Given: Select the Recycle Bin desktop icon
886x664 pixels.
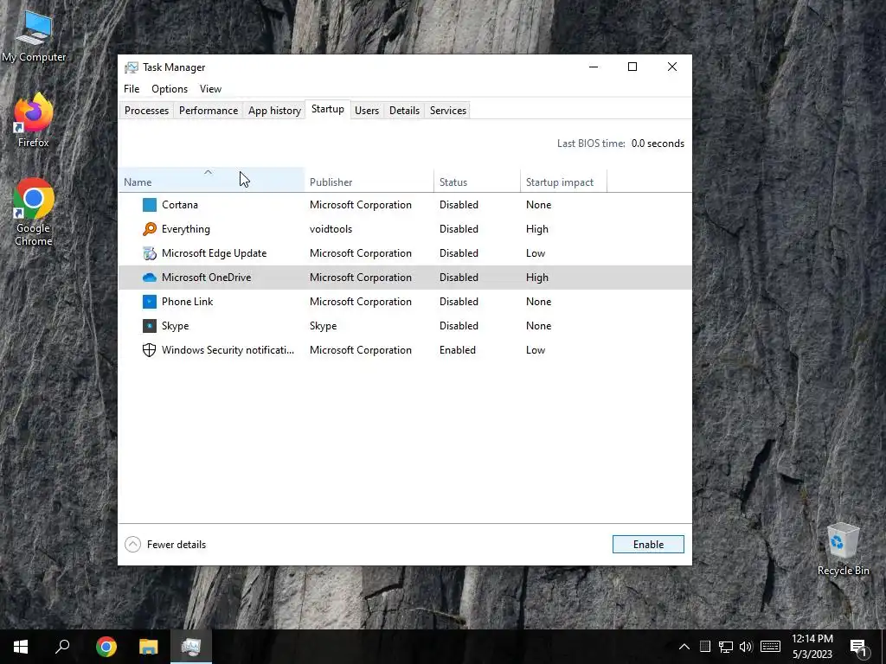Looking at the screenshot, I should point(843,549).
